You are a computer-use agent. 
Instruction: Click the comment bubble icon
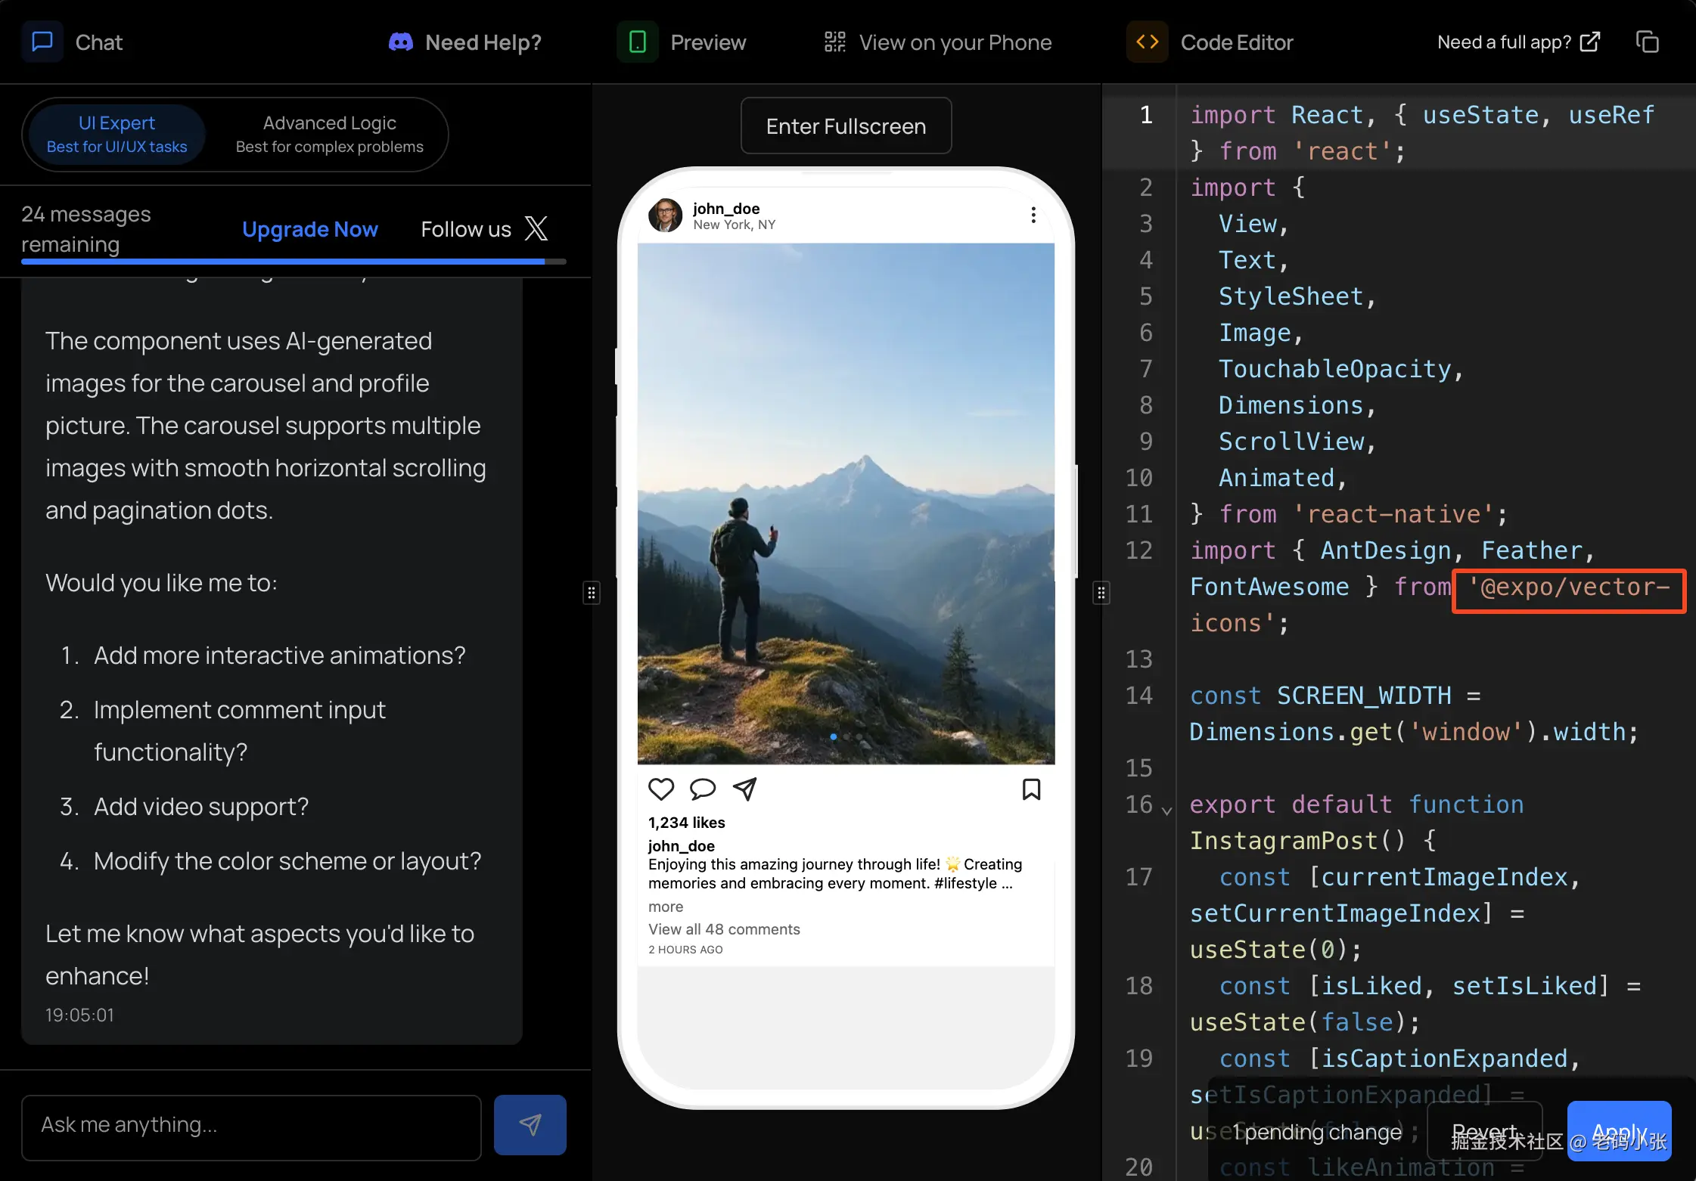pos(702,789)
